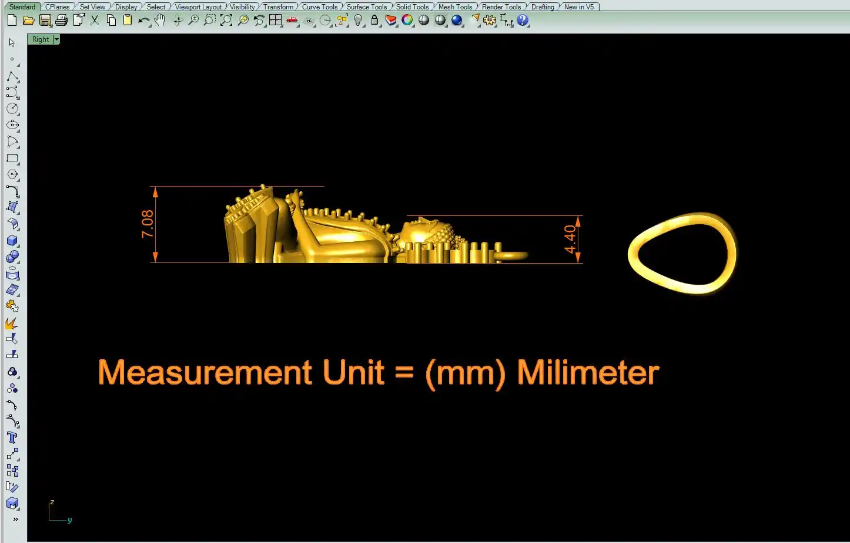Toggle the lock objects icon
Image resolution: width=850 pixels, height=543 pixels.
374,21
